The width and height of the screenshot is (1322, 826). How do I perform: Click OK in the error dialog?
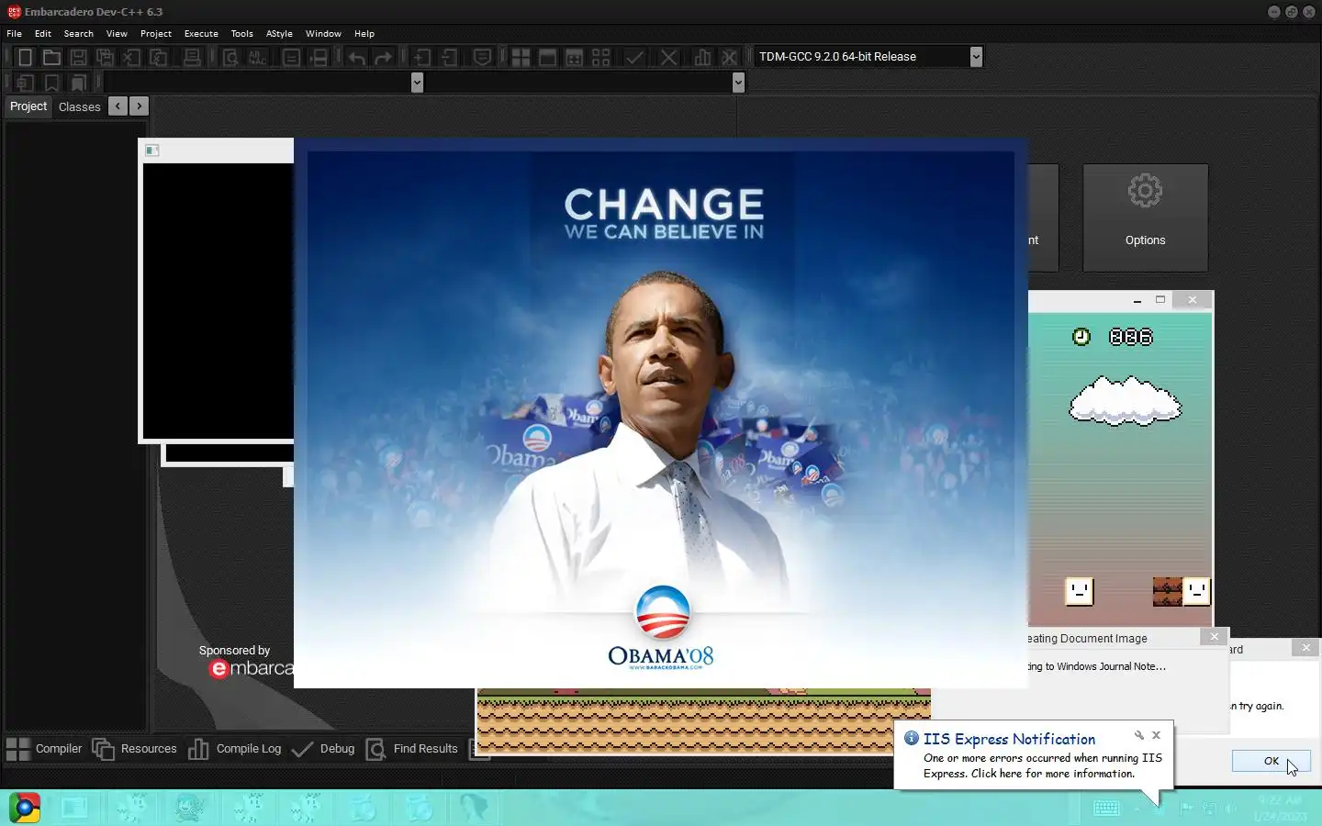pyautogui.click(x=1271, y=761)
